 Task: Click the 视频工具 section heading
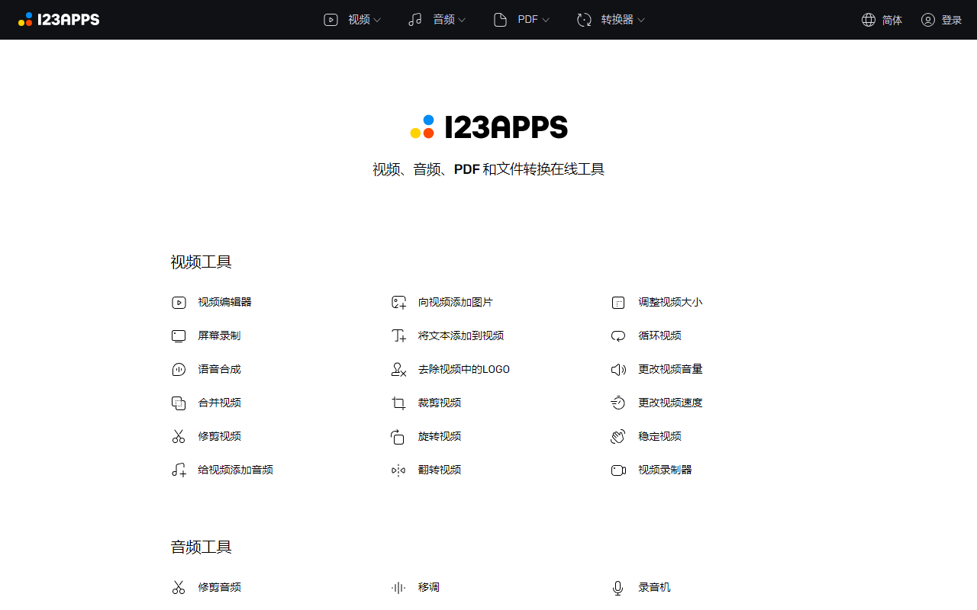(x=202, y=262)
